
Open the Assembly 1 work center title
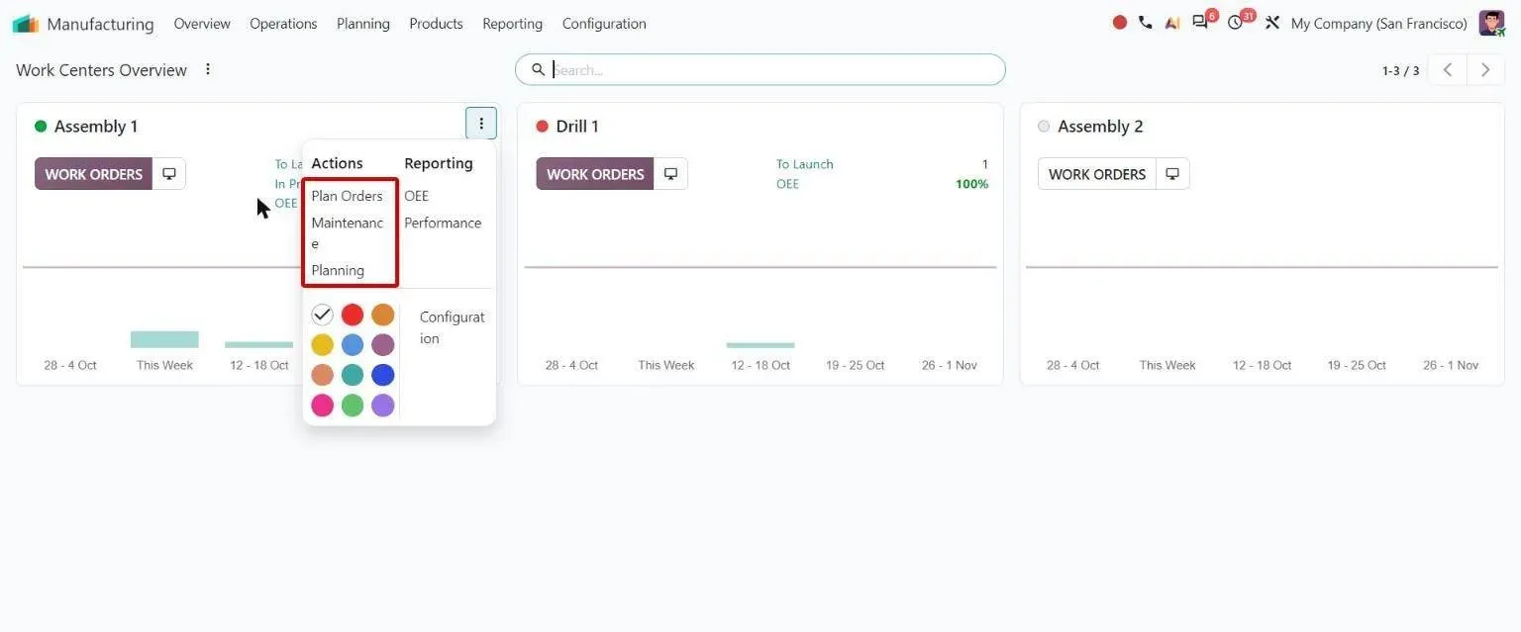tap(96, 127)
